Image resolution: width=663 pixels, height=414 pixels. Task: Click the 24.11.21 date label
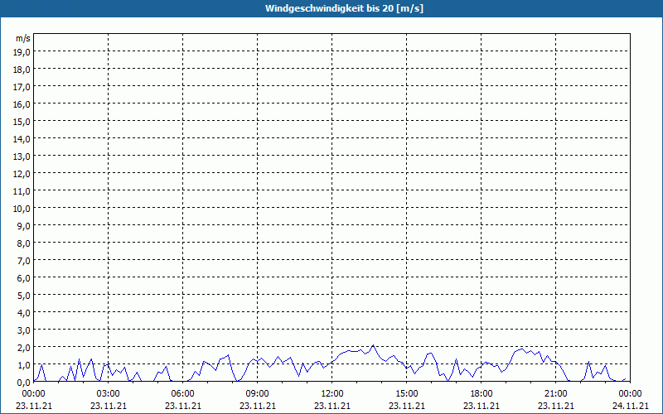tap(630, 406)
